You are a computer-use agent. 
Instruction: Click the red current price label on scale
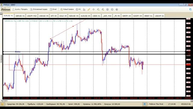pos(188,64)
